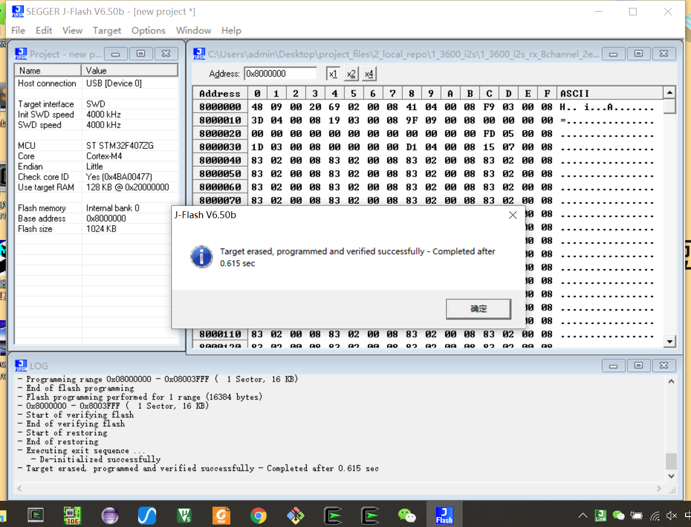
Task: Open the J-Link icon in the system tray
Action: coord(601,515)
